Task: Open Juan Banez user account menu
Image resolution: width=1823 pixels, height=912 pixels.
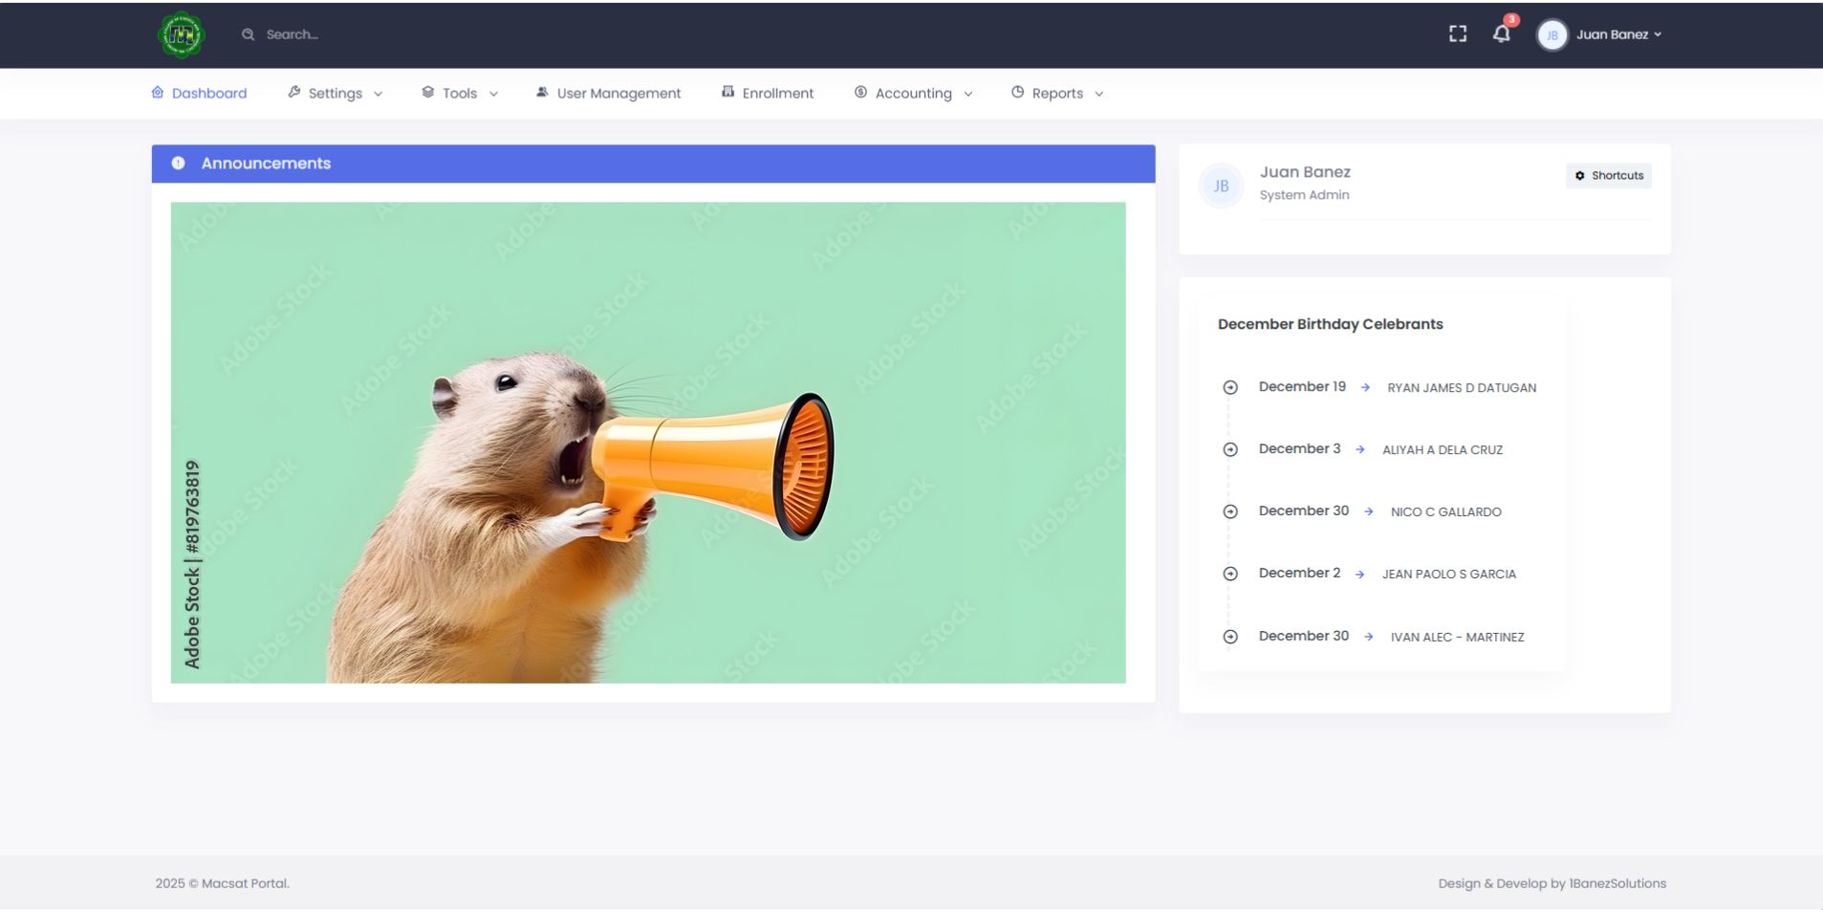Action: coord(1617,34)
